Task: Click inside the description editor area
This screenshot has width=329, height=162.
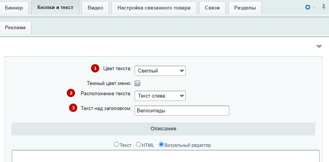Action: pyautogui.click(x=166, y=156)
